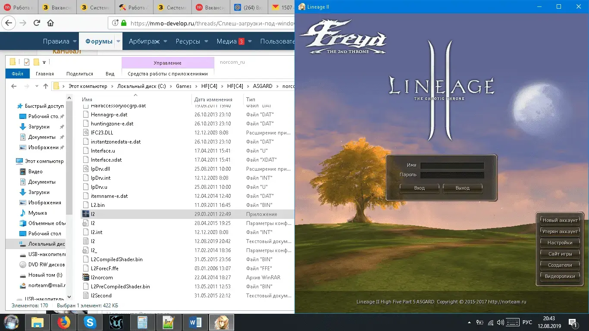Open the Вид ribbon tab
589x331 pixels.
click(110, 74)
